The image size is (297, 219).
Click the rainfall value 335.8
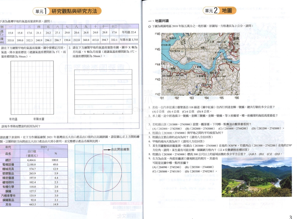11,40
